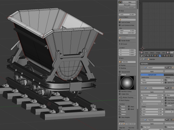Enable the Textured Solid checkbox
Viewport: 174px width, 130px height.
click(x=120, y=71)
